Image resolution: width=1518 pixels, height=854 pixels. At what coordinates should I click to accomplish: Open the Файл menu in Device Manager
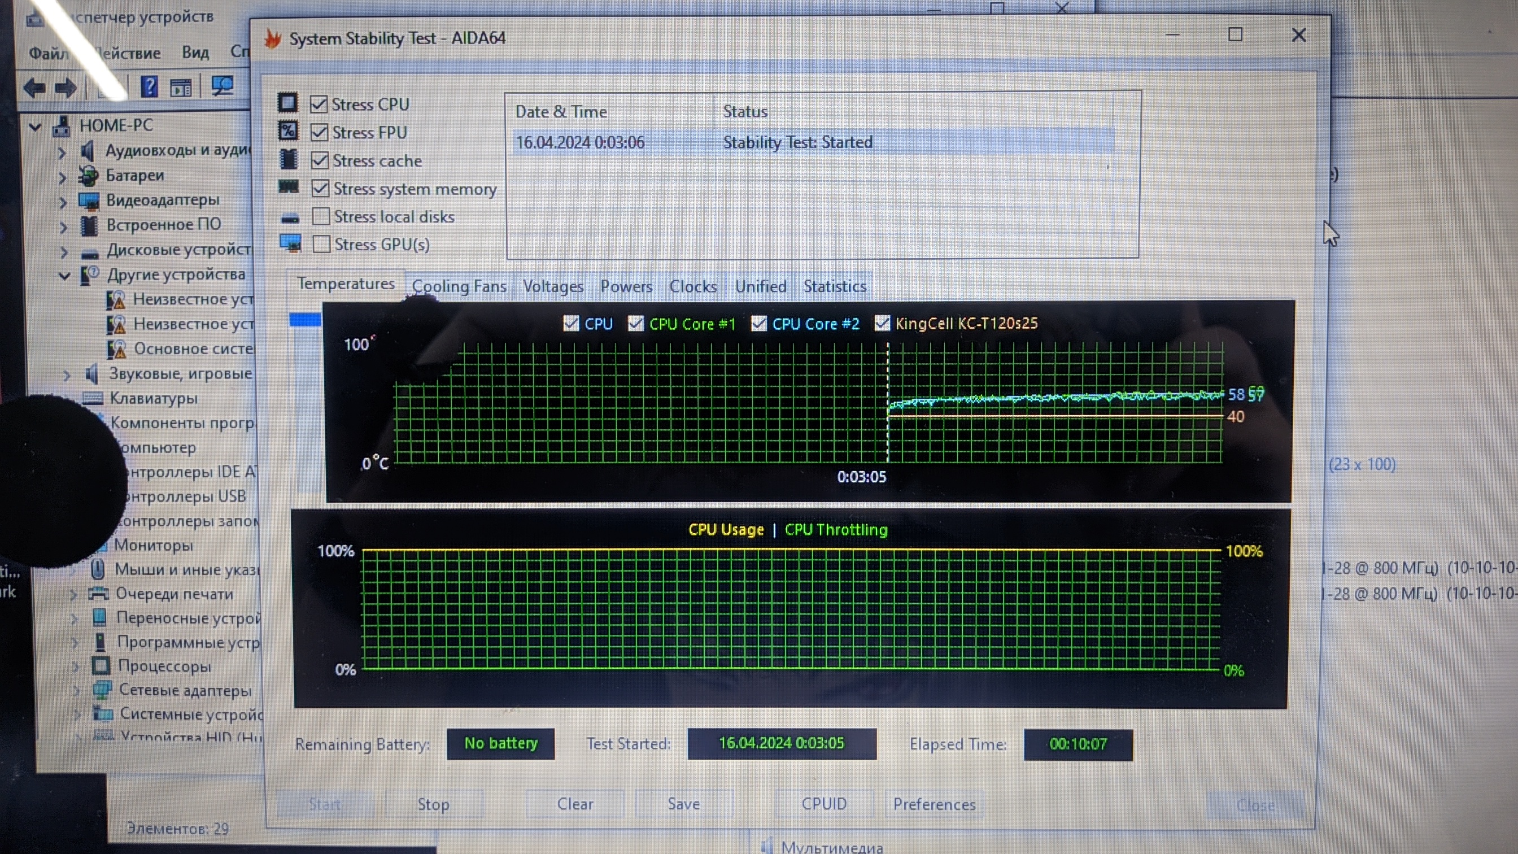49,53
